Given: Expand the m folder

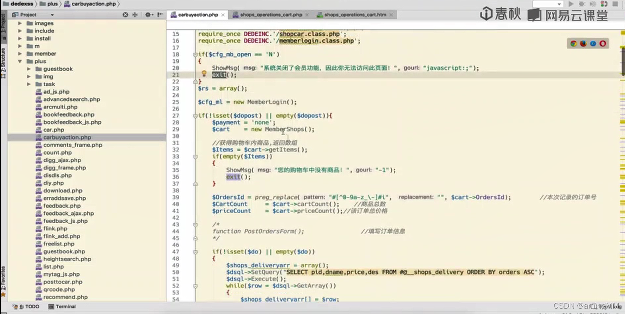Looking at the screenshot, I should (x=20, y=46).
